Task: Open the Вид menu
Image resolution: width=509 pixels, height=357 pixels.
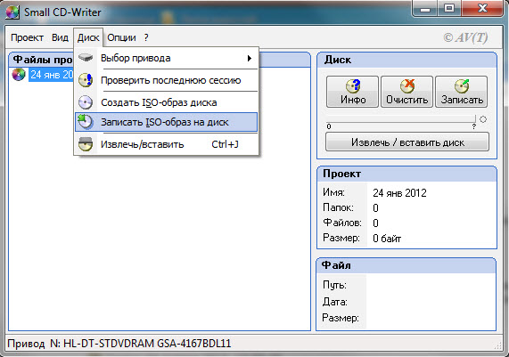Action: click(60, 37)
